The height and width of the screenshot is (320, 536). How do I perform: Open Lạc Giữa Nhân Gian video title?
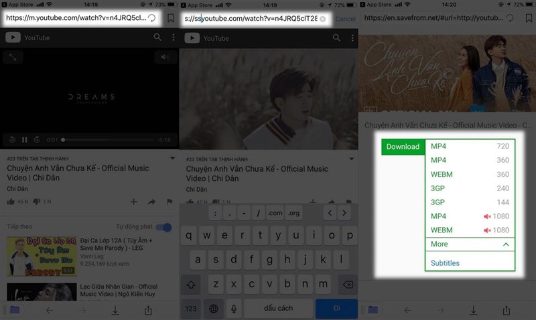[119, 290]
